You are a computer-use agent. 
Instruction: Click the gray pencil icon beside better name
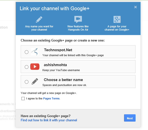tap(35, 81)
